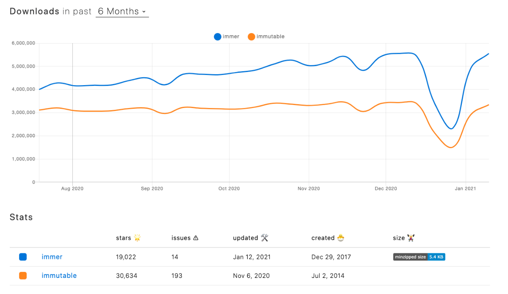Image resolution: width=508 pixels, height=294 pixels.
Task: Click the issues column header
Action: [x=185, y=238]
